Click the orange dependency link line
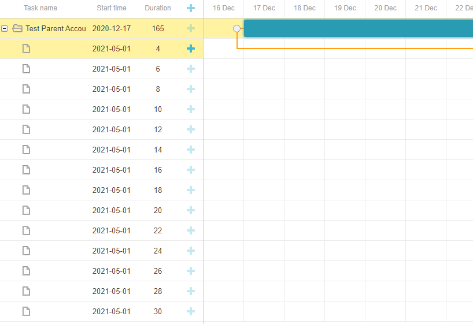The width and height of the screenshot is (473, 324). pyautogui.click(x=355, y=48)
